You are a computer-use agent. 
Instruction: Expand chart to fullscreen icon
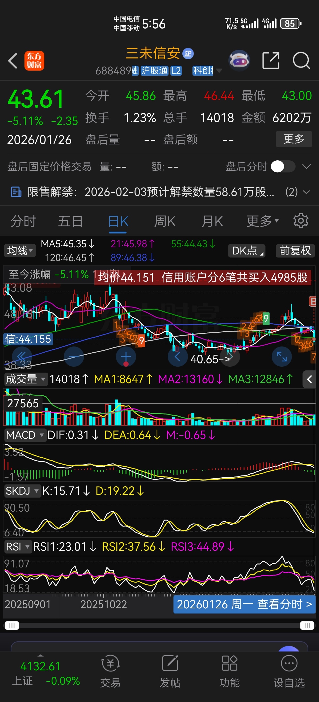click(282, 356)
